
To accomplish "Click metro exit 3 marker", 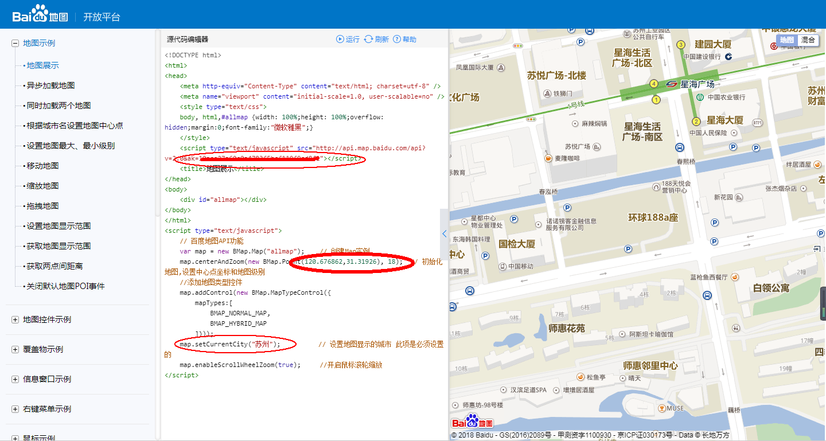I will click(681, 45).
